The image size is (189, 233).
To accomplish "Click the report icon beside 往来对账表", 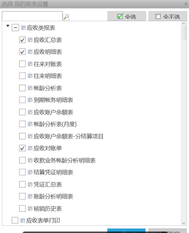I will click(x=30, y=64).
